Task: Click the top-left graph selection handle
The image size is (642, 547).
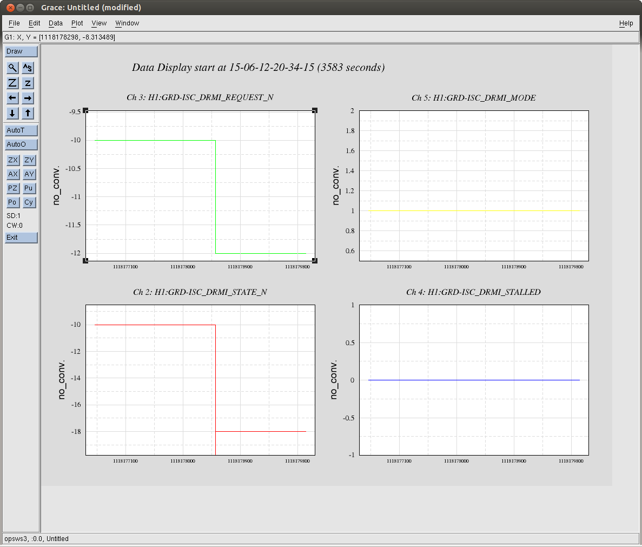Action: tap(85, 110)
